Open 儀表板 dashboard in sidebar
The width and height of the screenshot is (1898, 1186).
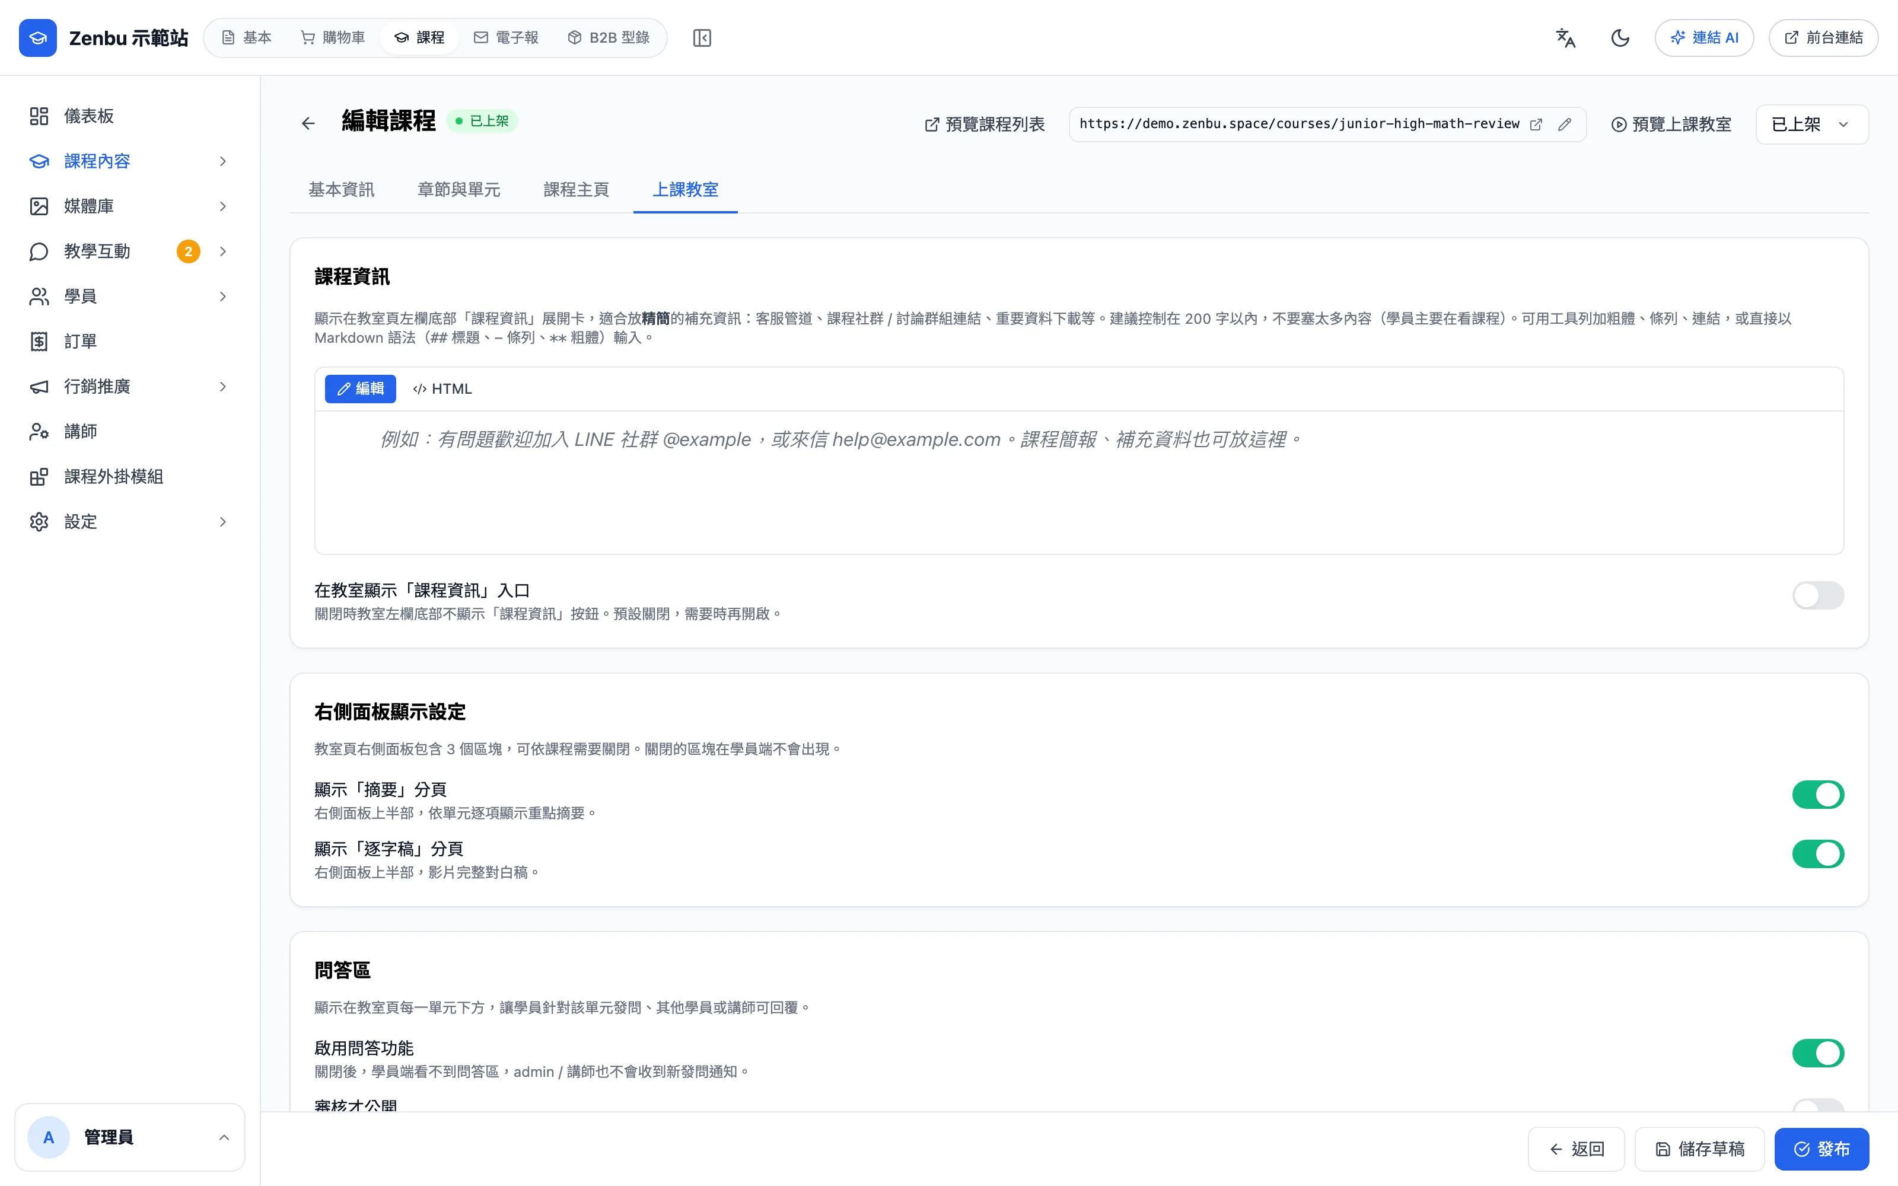129,116
